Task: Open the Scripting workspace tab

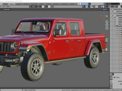Action: 72,4
